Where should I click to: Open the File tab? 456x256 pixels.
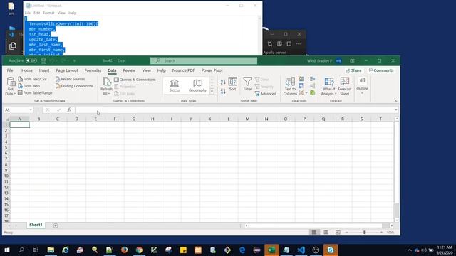coord(10,70)
